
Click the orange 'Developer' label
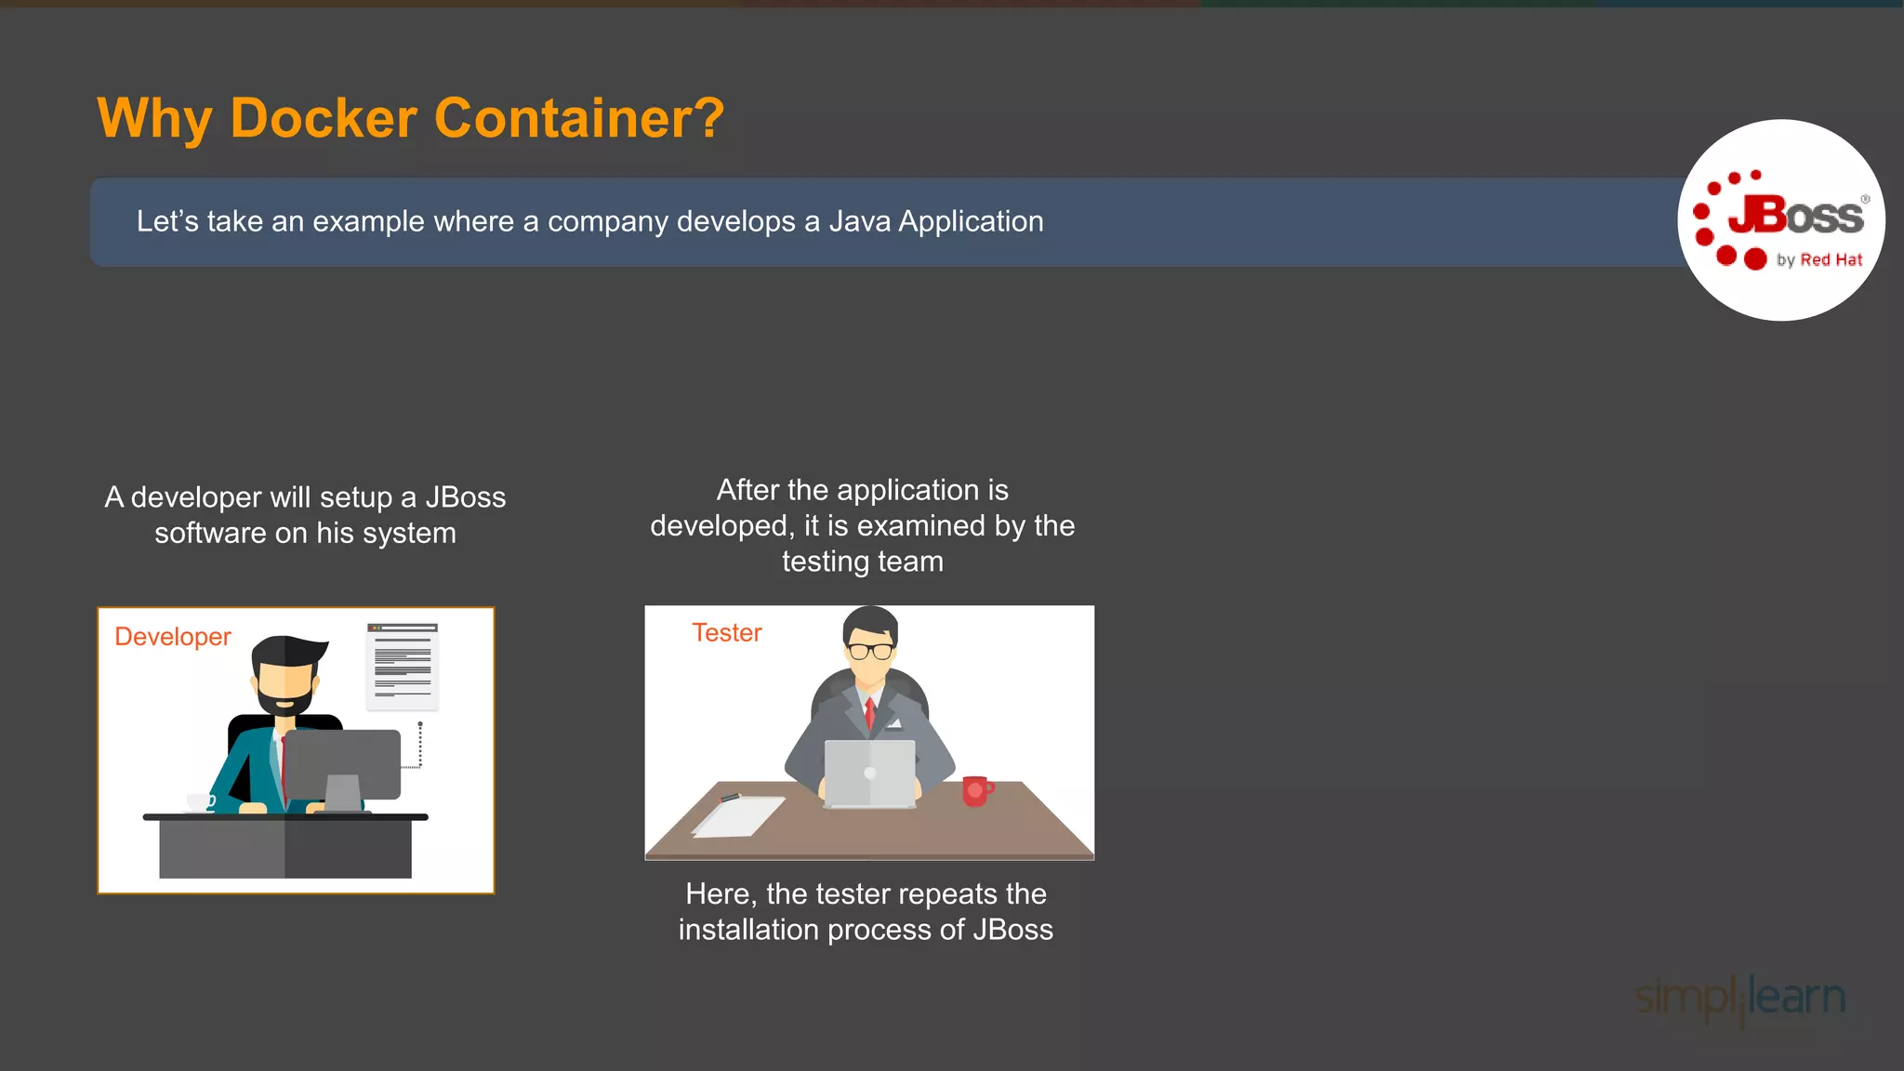(x=172, y=637)
